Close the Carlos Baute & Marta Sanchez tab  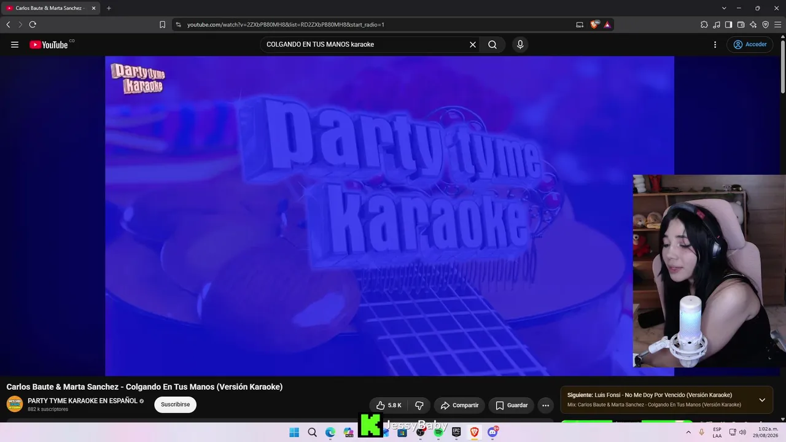93,8
